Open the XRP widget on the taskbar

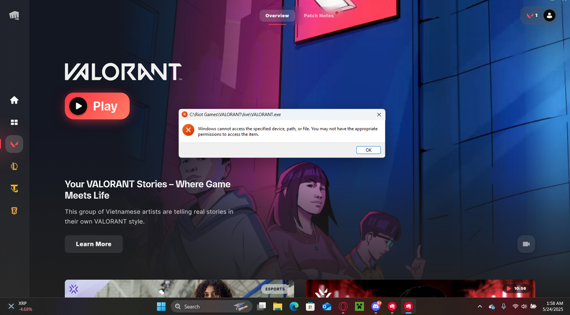click(x=20, y=306)
